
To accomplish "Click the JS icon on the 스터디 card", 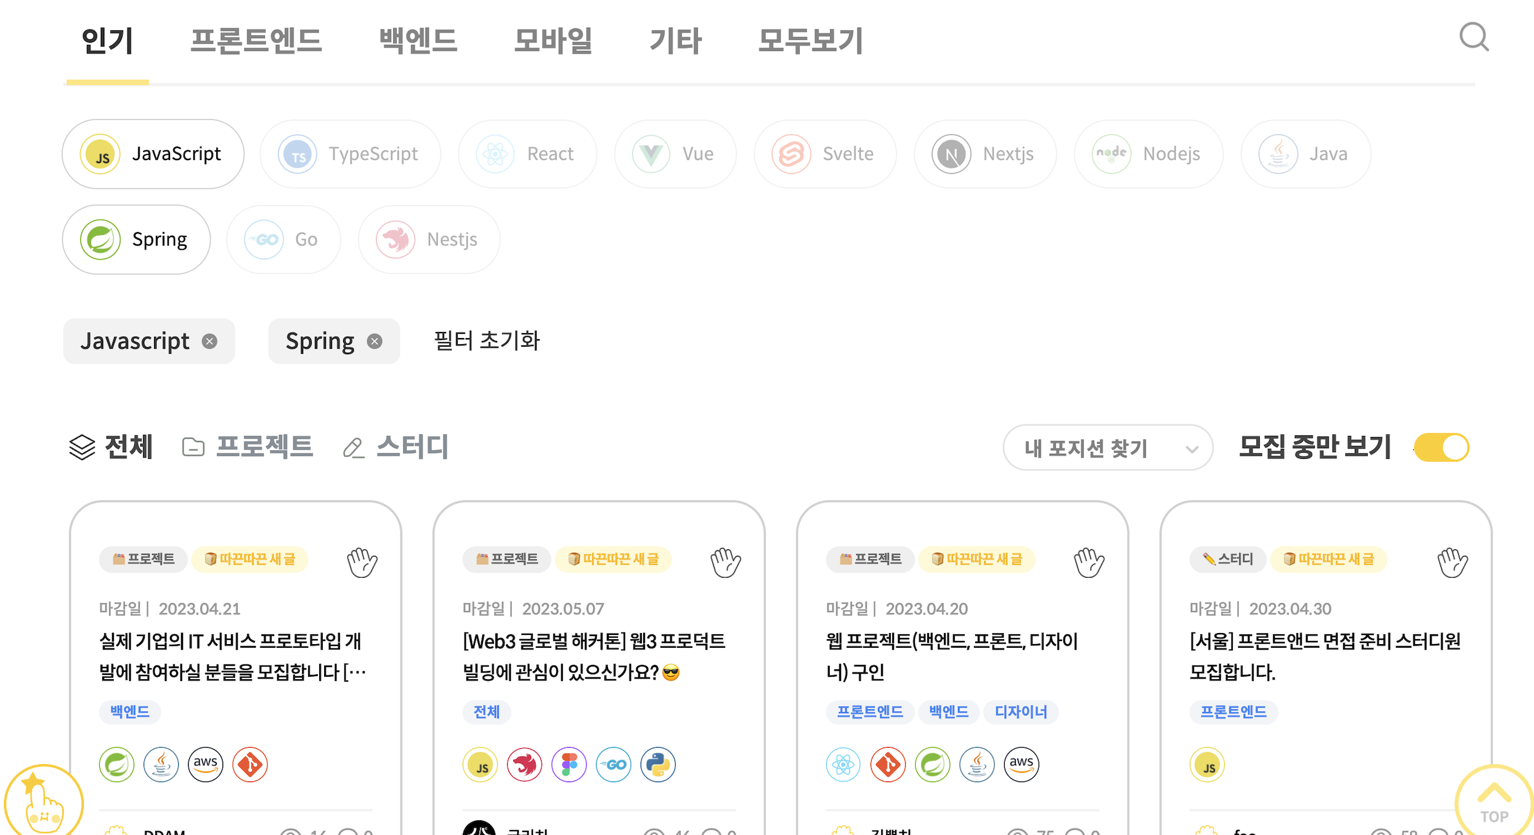I will point(1207,764).
